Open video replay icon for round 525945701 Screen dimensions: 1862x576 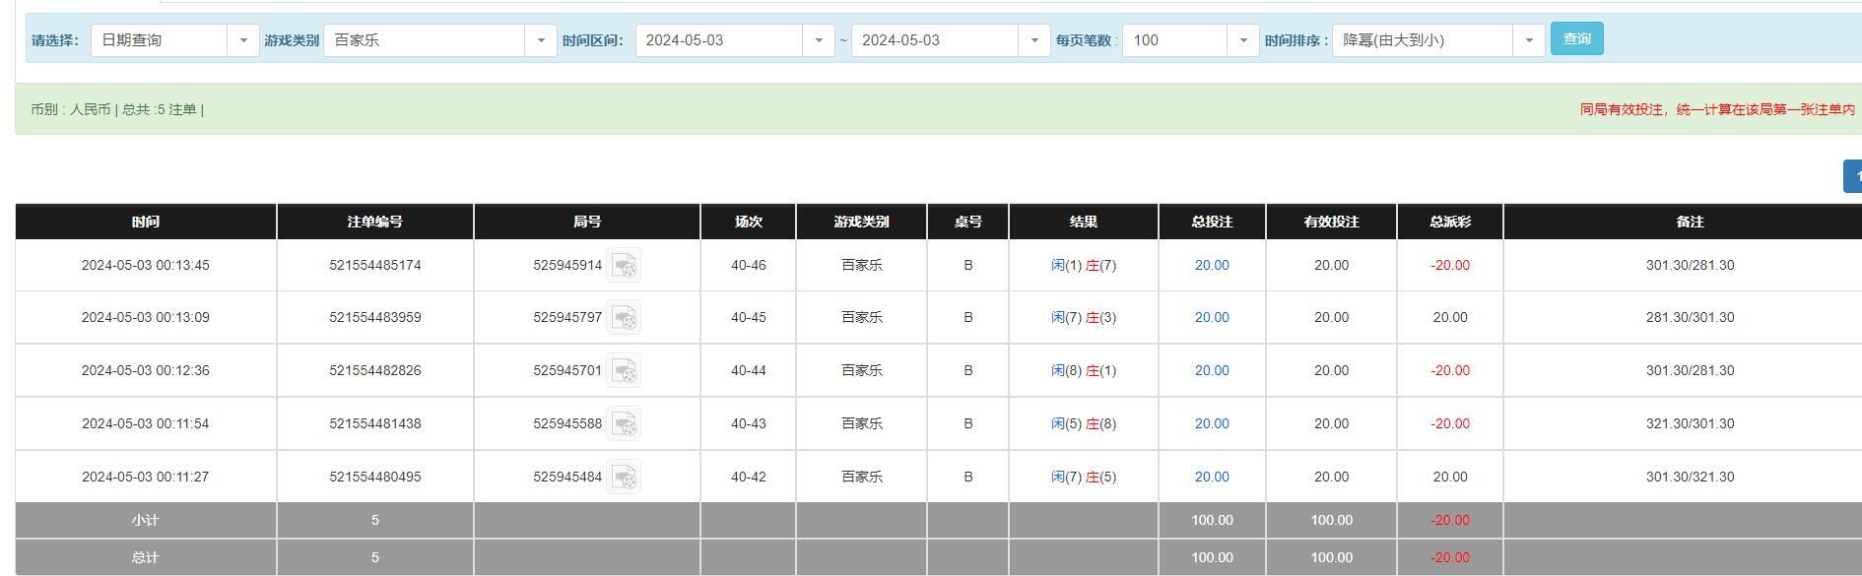624,371
